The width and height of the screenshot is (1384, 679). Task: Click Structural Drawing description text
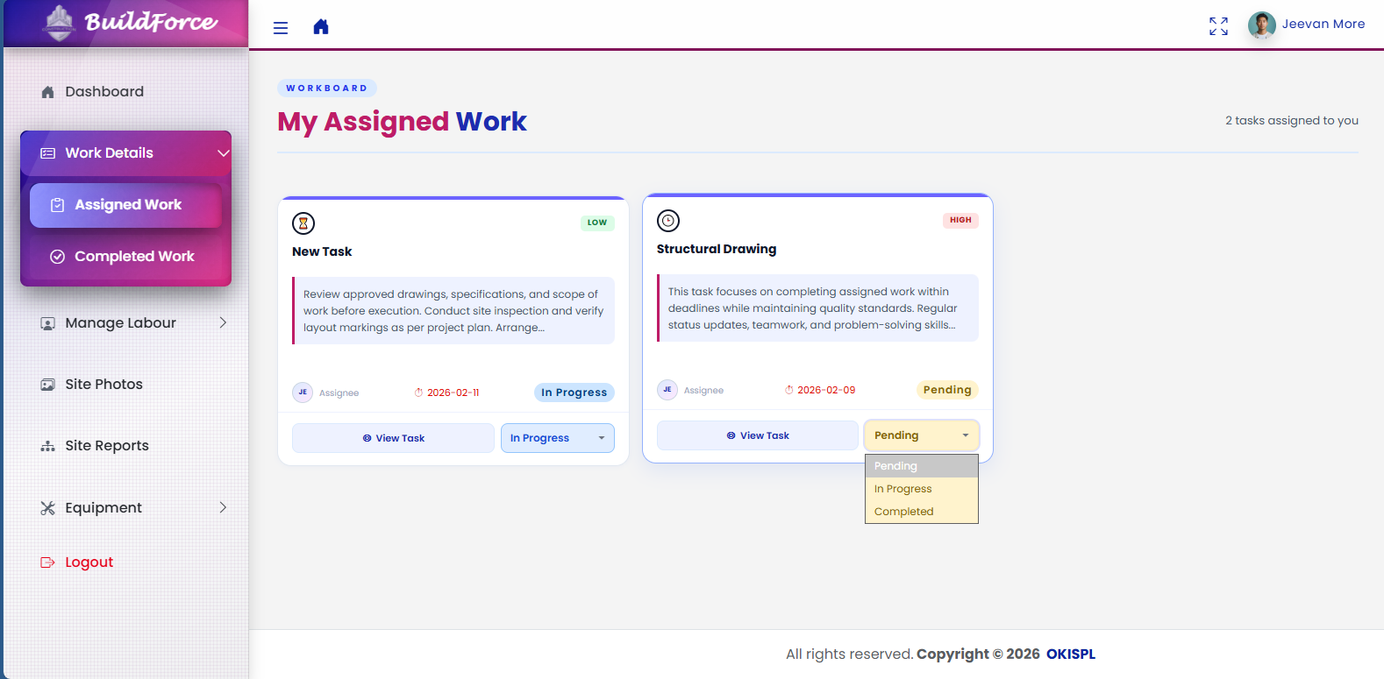pyautogui.click(x=818, y=308)
